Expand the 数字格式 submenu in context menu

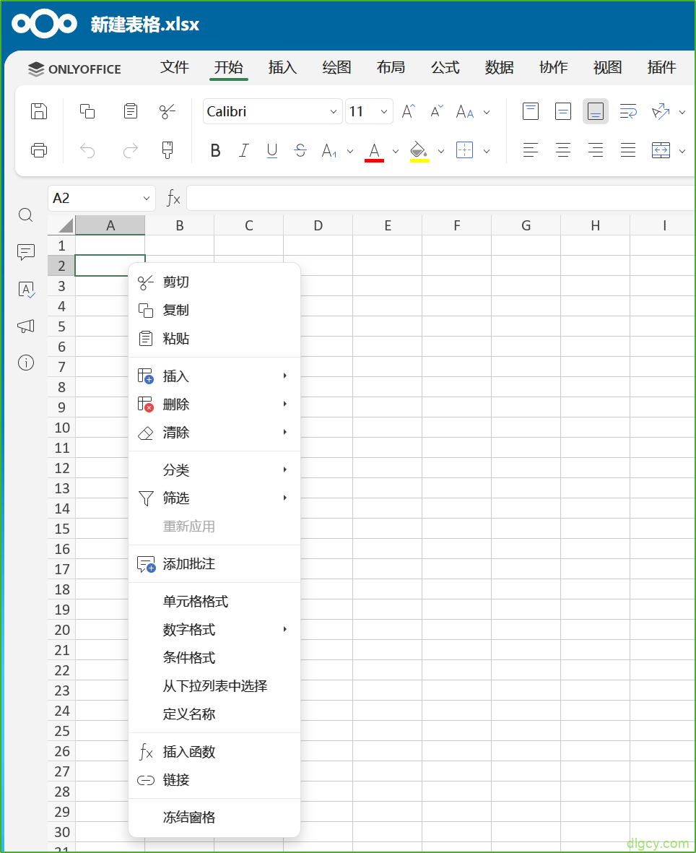214,629
